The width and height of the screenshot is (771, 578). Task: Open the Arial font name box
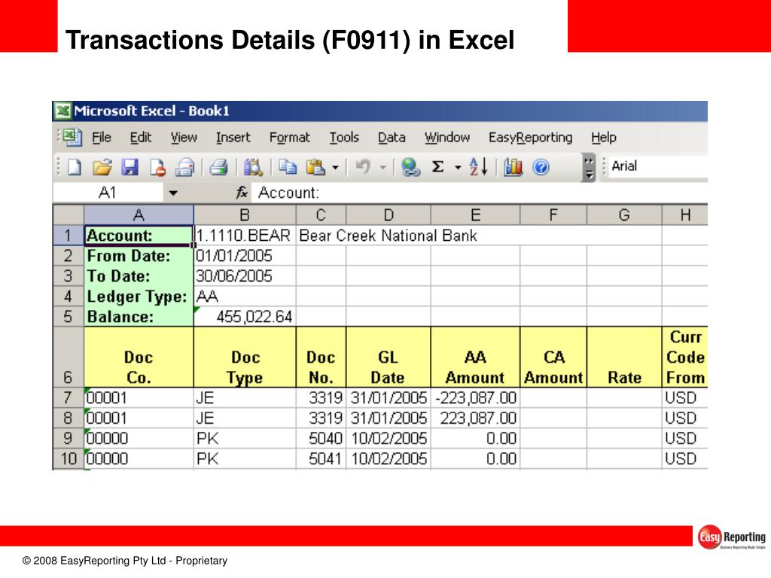658,166
